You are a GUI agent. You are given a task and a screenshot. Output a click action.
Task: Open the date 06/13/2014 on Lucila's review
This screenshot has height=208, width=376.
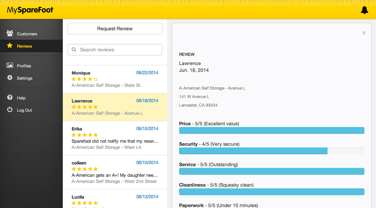(x=147, y=197)
